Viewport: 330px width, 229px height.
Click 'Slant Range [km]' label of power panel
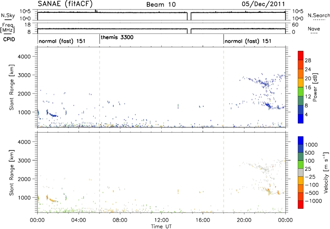click(x=12, y=87)
